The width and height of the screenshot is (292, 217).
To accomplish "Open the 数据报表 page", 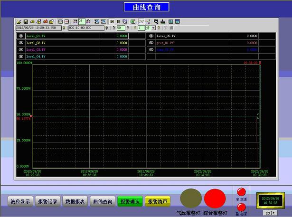I will click(x=75, y=201).
